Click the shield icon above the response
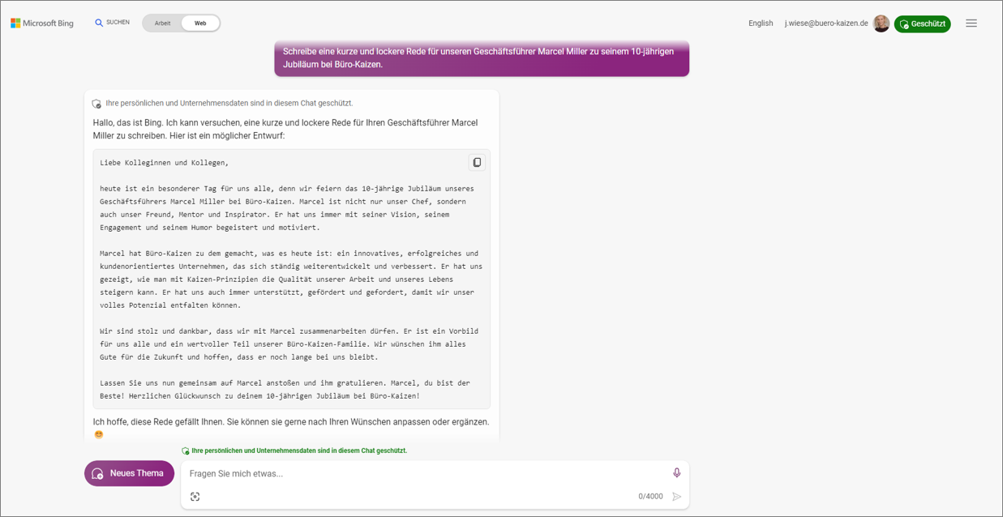This screenshot has height=517, width=1003. point(97,104)
